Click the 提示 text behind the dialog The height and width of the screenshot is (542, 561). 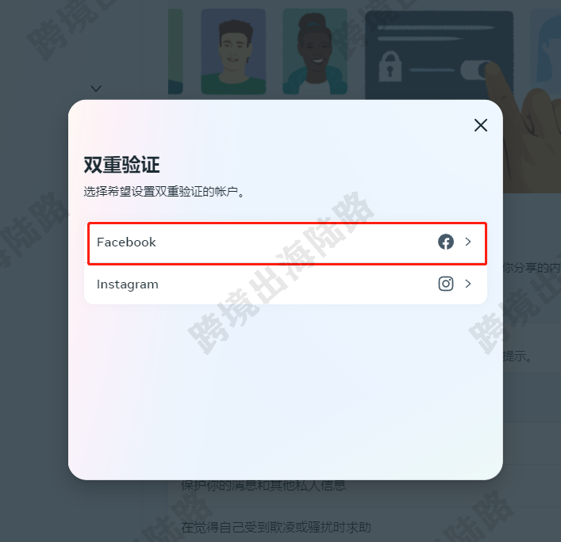517,357
